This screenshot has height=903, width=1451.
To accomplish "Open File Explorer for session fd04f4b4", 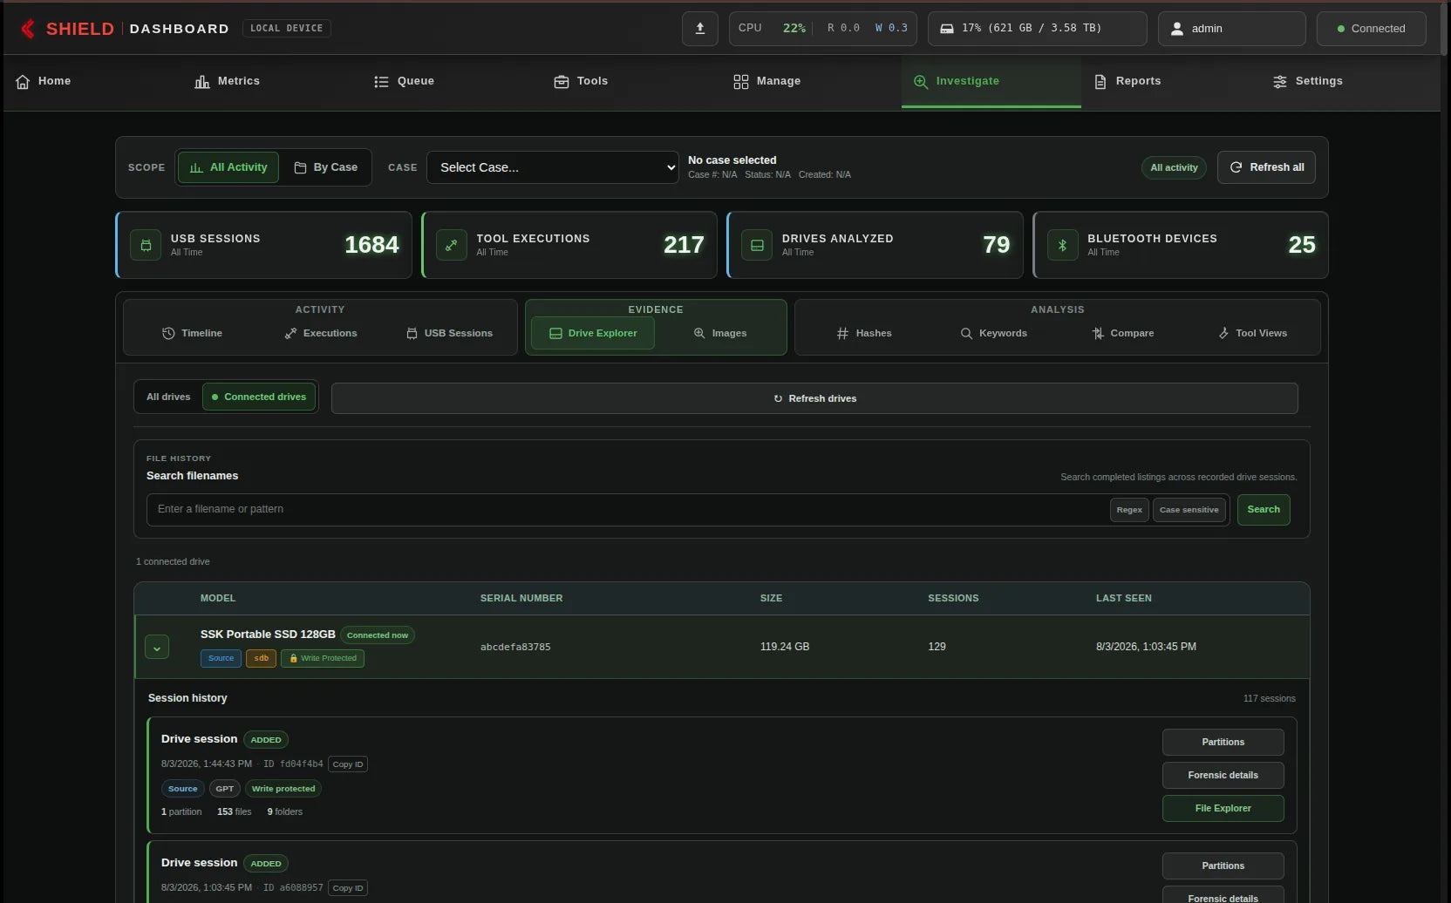I will (1223, 808).
